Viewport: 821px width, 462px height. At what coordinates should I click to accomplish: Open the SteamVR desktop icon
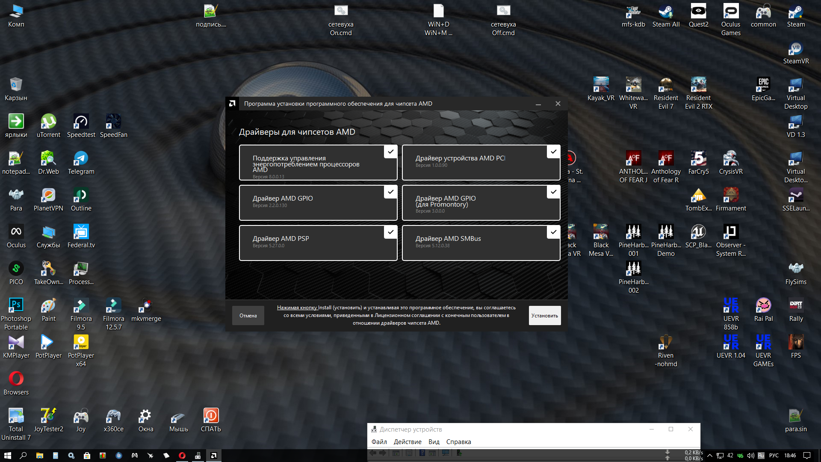(x=796, y=53)
